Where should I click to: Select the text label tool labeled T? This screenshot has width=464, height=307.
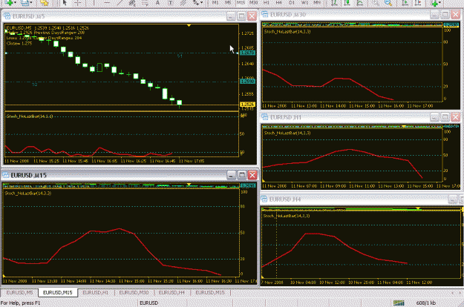[x=171, y=3]
